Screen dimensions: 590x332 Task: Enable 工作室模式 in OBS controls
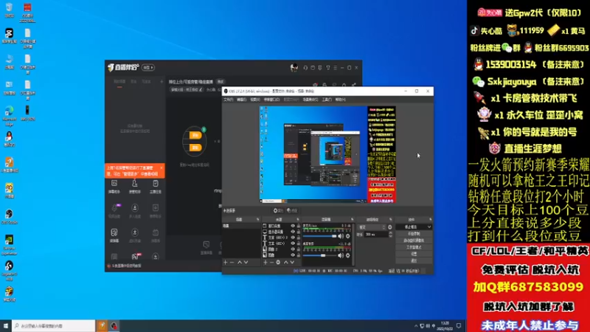(414, 247)
